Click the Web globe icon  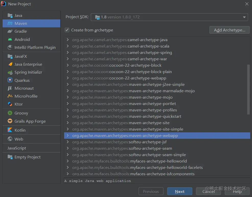click(10, 139)
